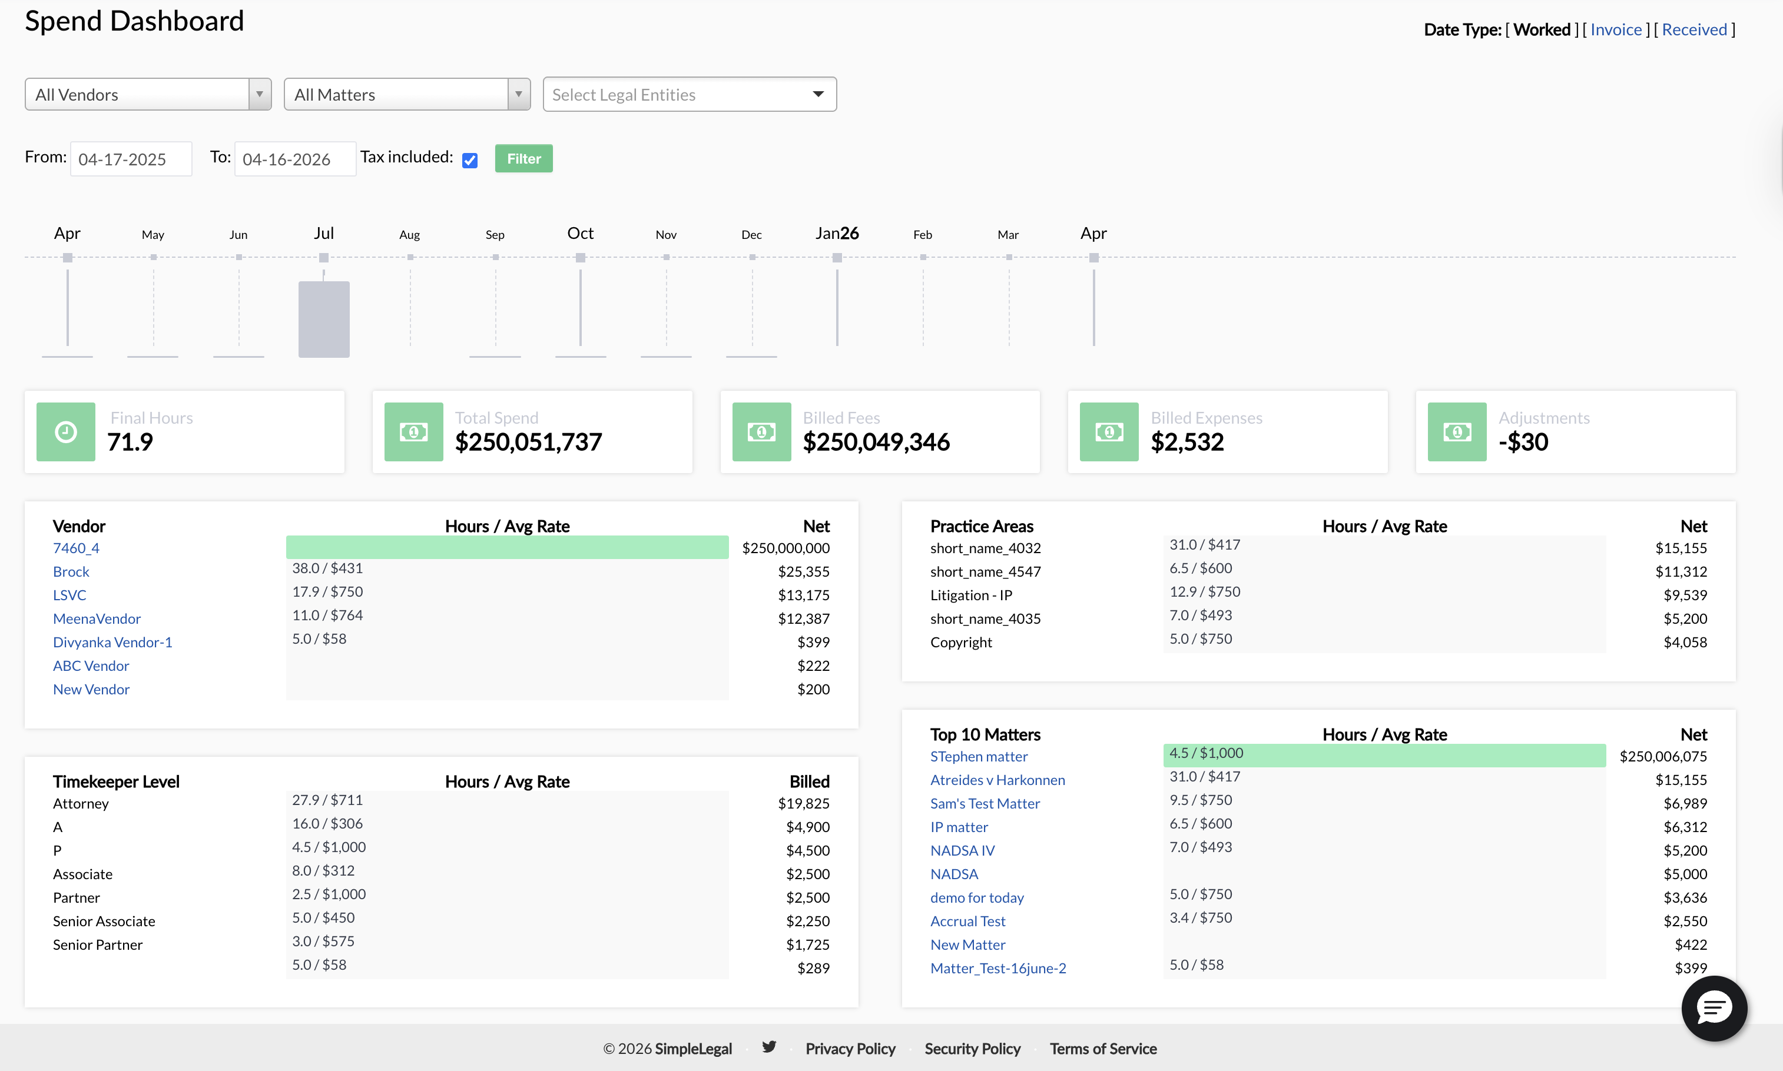The image size is (1783, 1071).
Task: Click the green Filter button
Action: pos(523,159)
